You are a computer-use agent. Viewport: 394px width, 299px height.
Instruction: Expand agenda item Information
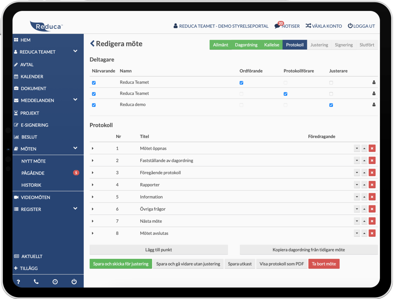pyautogui.click(x=93, y=197)
